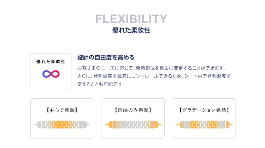The width and height of the screenshot is (265, 148).
Task: Click paragraph line starting with 変えることも可能
Action: coord(101,84)
